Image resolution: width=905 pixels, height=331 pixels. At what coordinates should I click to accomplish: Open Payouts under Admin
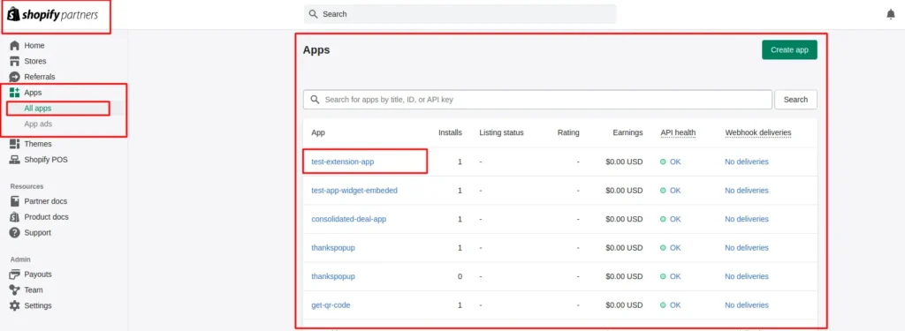(x=37, y=275)
